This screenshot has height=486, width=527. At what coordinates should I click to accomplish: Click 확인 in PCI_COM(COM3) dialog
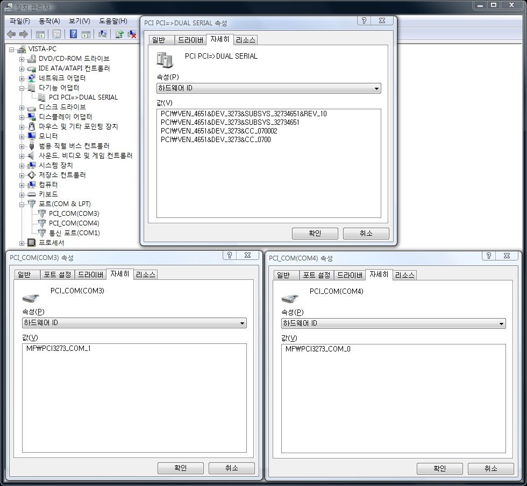click(181, 468)
